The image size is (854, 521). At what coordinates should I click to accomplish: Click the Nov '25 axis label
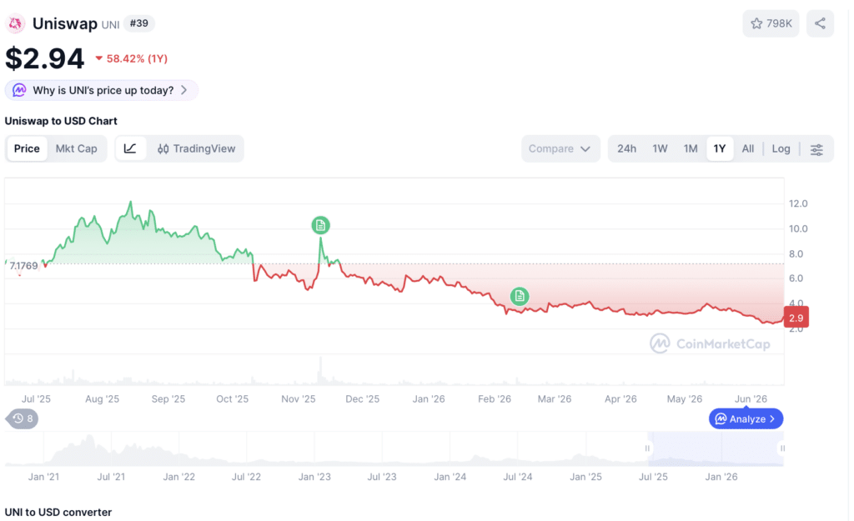tap(298, 399)
